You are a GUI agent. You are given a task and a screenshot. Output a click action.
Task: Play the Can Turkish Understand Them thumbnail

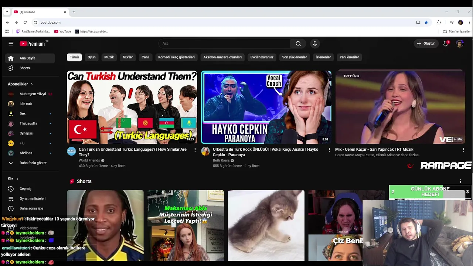pyautogui.click(x=132, y=107)
